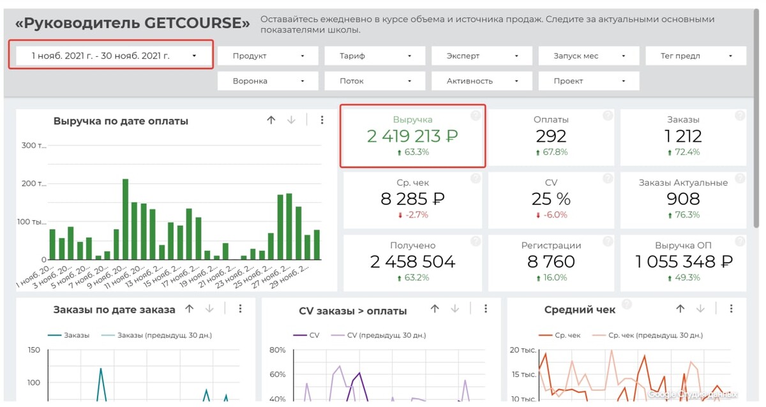Select the purple CV legend entry without предыдущ.
The height and width of the screenshot is (407, 766).
306,335
